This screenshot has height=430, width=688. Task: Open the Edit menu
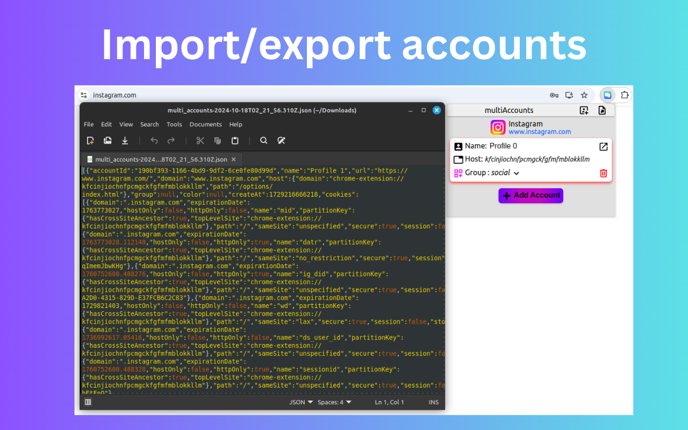(106, 124)
